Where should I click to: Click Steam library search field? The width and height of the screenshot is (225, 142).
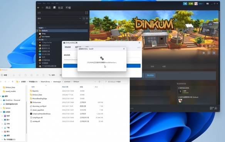[62, 23]
